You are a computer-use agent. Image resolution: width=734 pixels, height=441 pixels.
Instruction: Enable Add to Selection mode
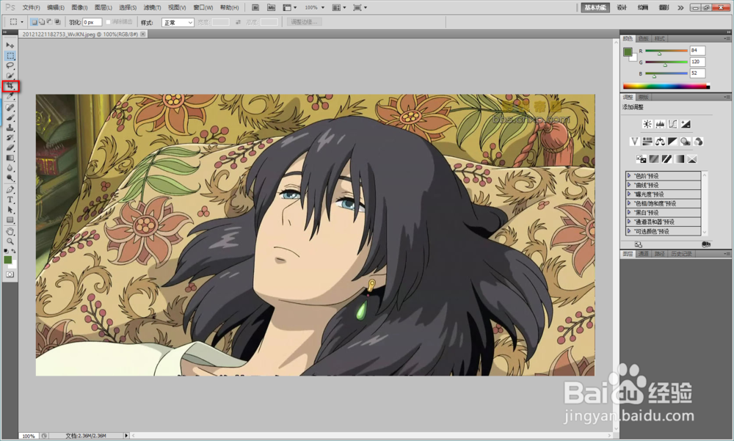tap(42, 22)
